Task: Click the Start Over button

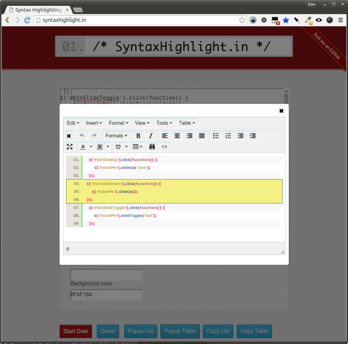Action: (76, 331)
